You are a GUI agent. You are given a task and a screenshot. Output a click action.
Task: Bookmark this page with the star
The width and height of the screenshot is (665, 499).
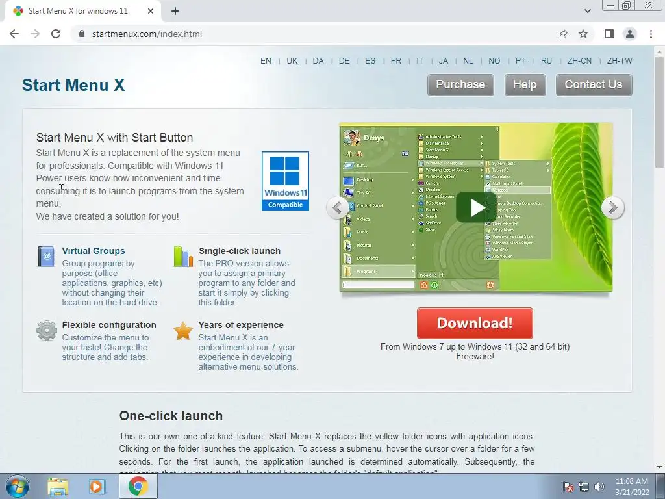583,34
